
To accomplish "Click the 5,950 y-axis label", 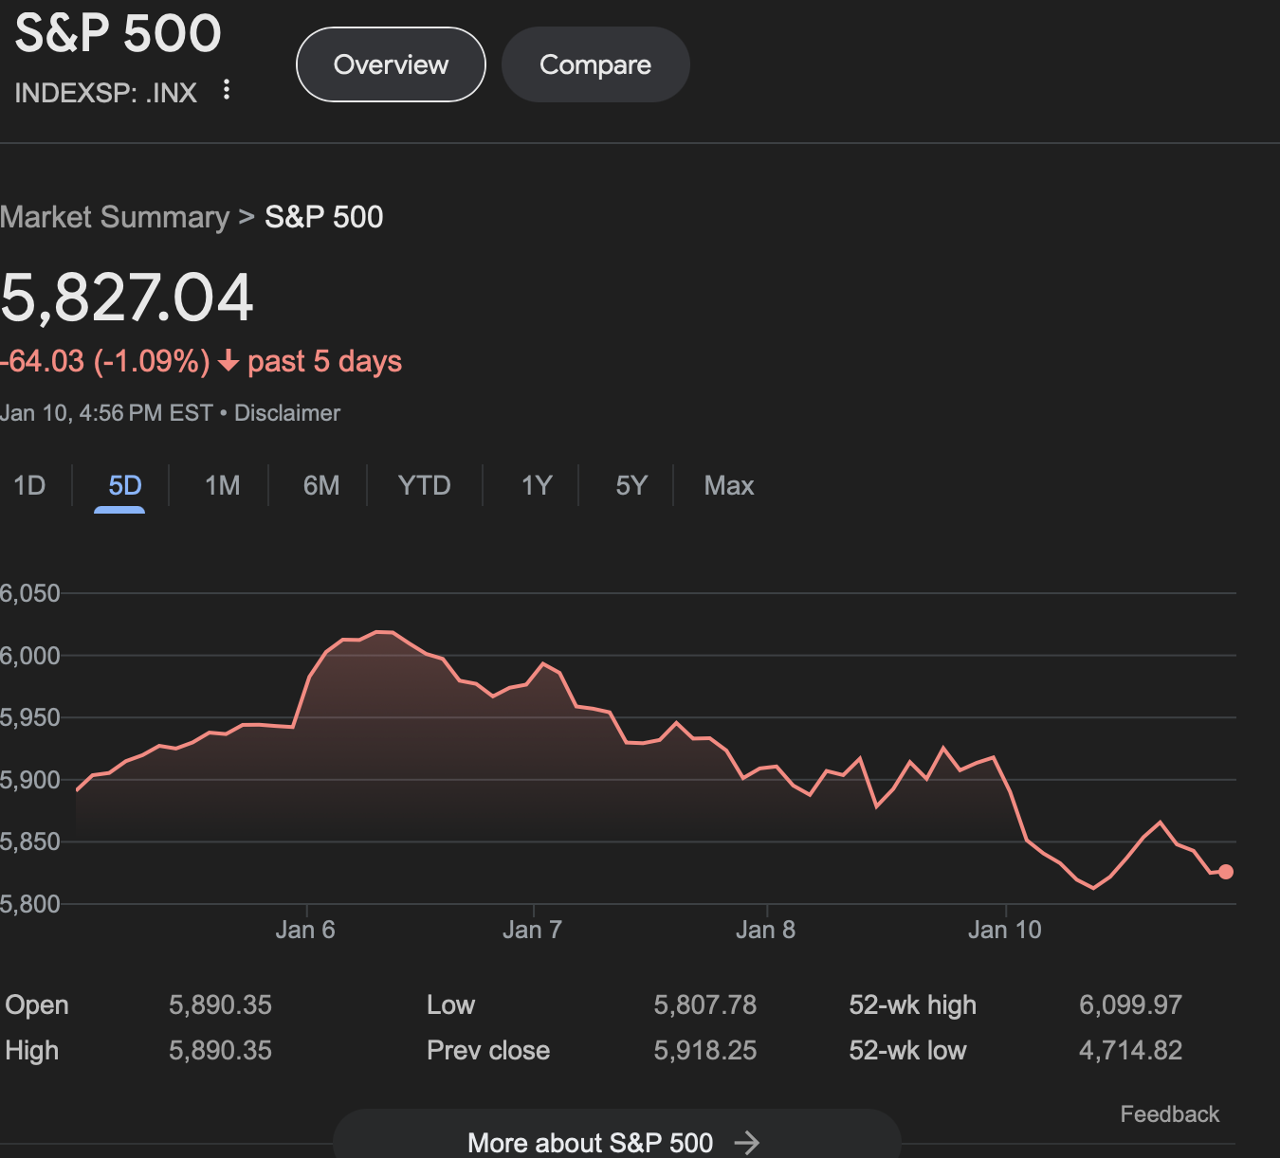I will tap(29, 717).
